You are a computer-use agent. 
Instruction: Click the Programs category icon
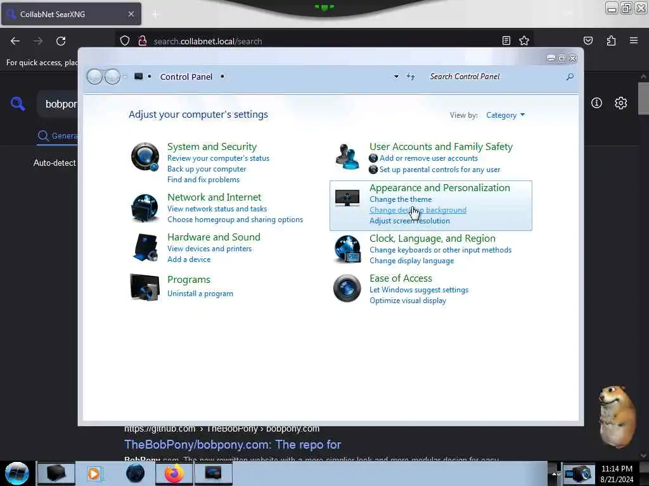[x=145, y=287]
